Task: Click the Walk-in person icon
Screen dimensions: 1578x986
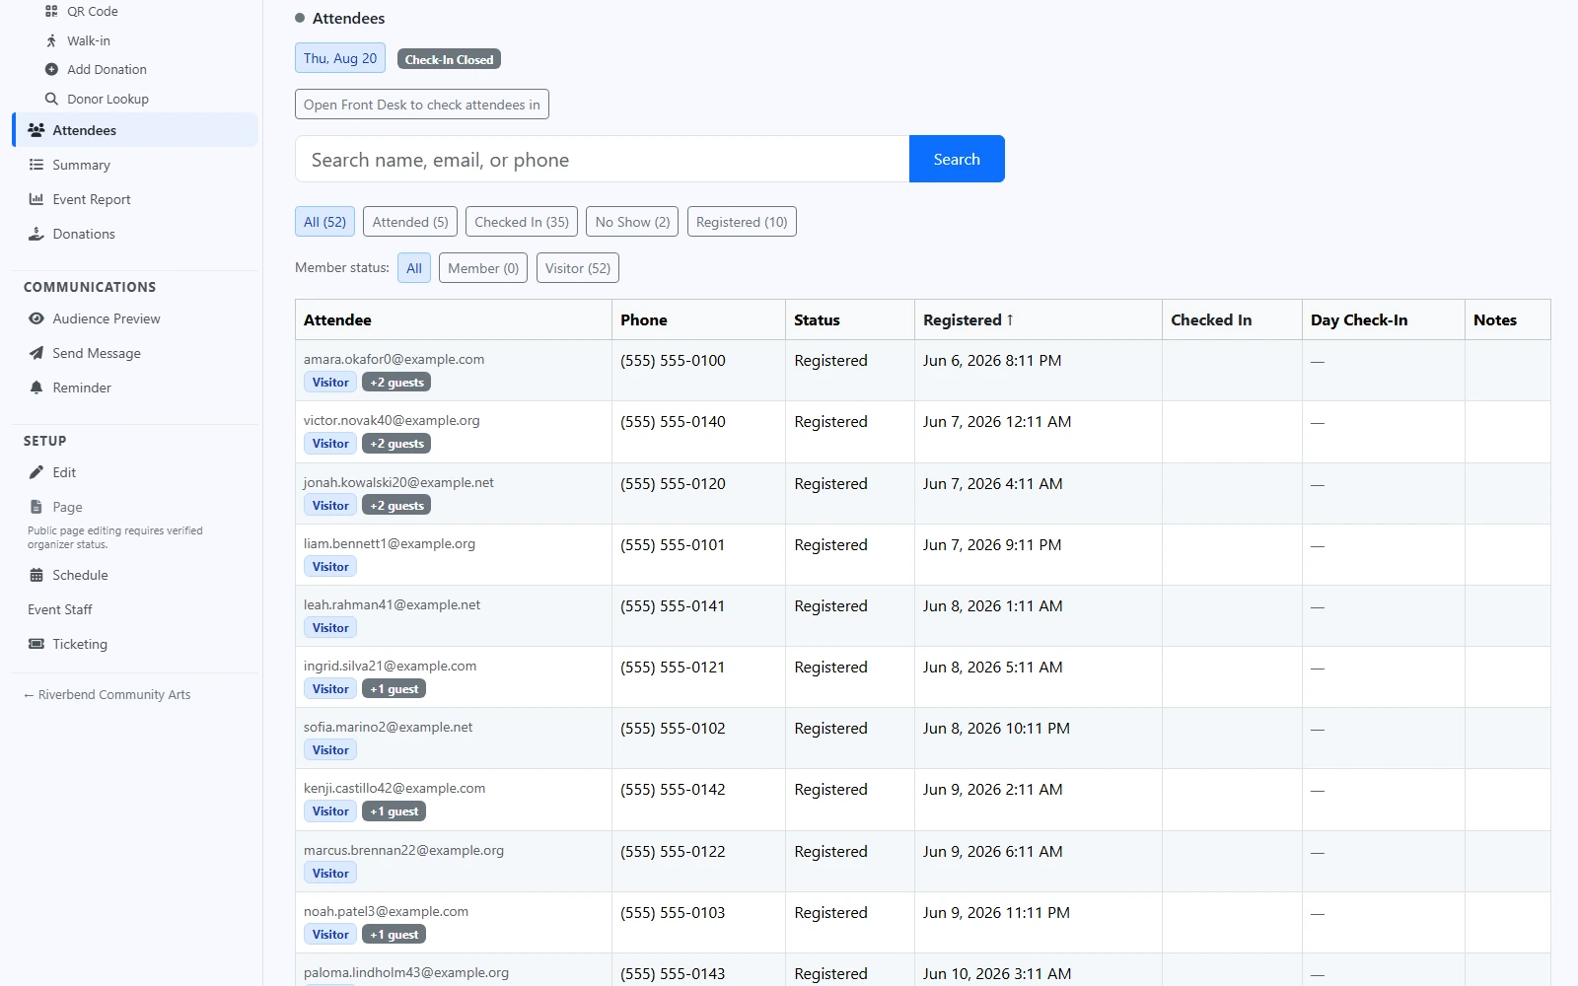Action: (51, 40)
